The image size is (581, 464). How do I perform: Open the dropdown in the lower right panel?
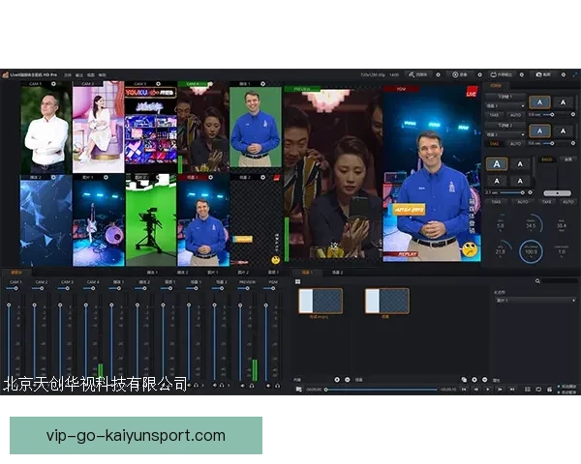534,301
